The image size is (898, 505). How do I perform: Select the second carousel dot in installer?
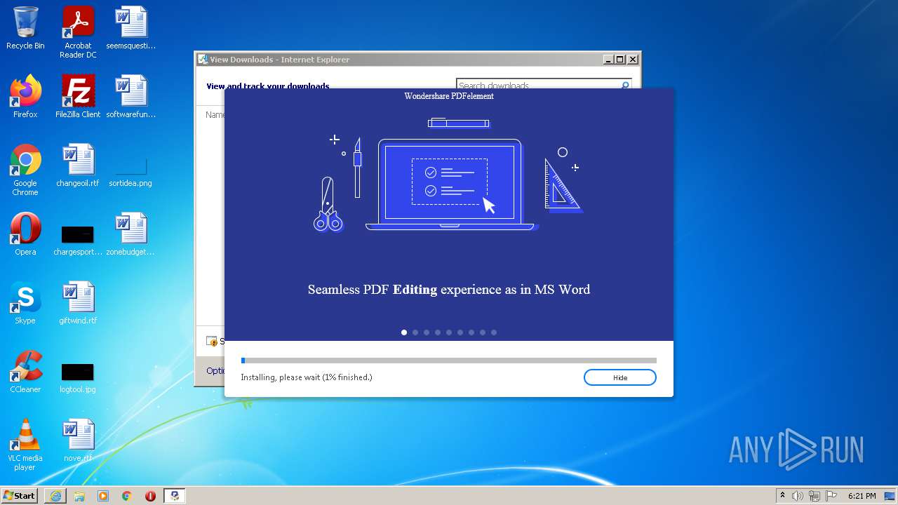tap(415, 332)
